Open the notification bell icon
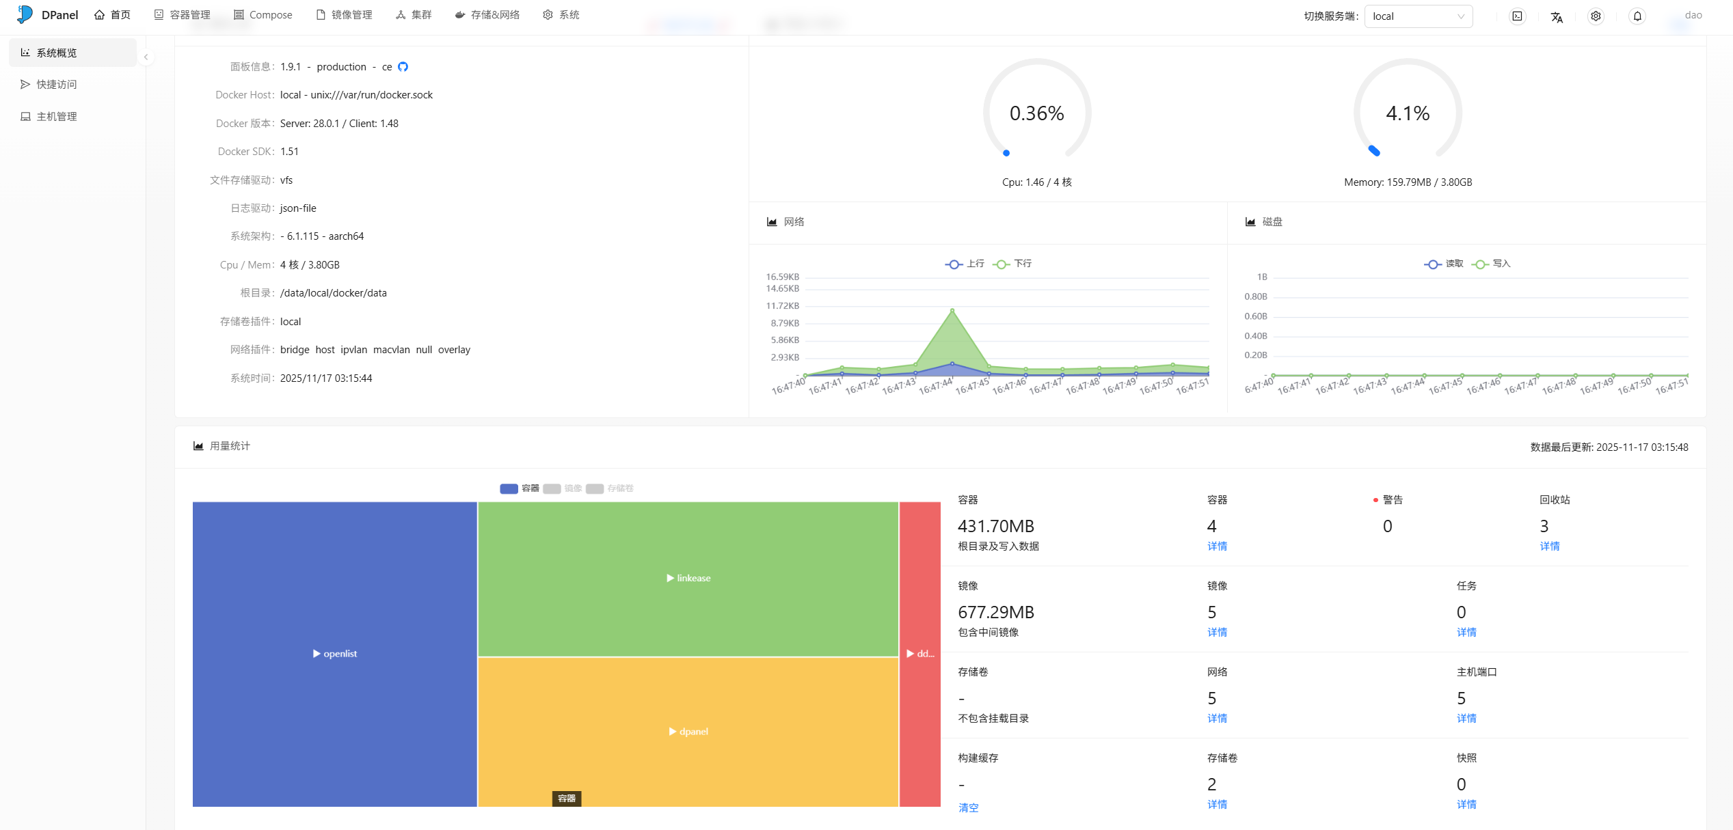This screenshot has height=830, width=1733. tap(1637, 16)
